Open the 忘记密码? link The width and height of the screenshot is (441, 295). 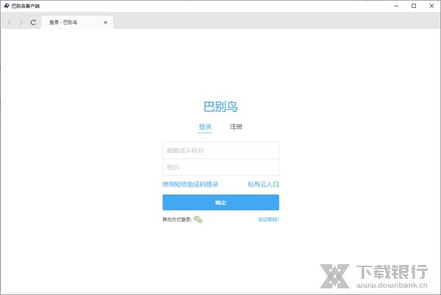click(268, 219)
